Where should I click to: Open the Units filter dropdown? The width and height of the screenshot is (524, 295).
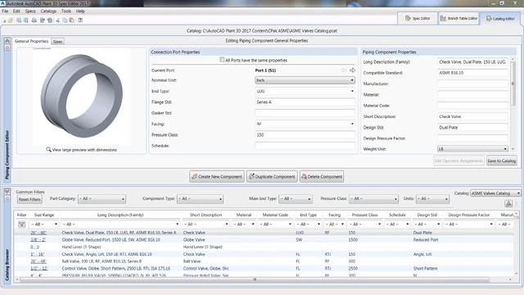click(432, 198)
